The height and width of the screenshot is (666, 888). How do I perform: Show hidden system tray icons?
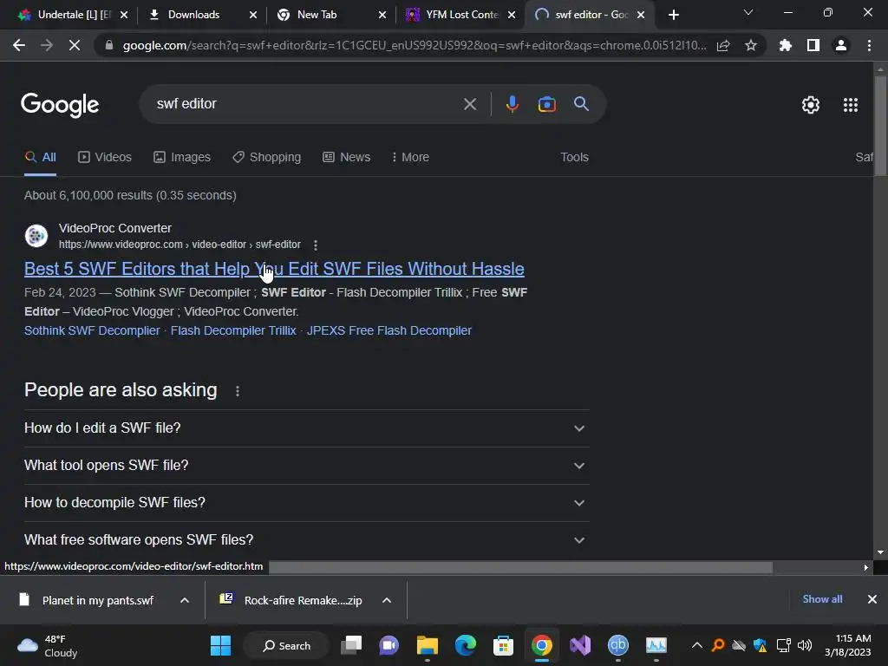pos(697,645)
